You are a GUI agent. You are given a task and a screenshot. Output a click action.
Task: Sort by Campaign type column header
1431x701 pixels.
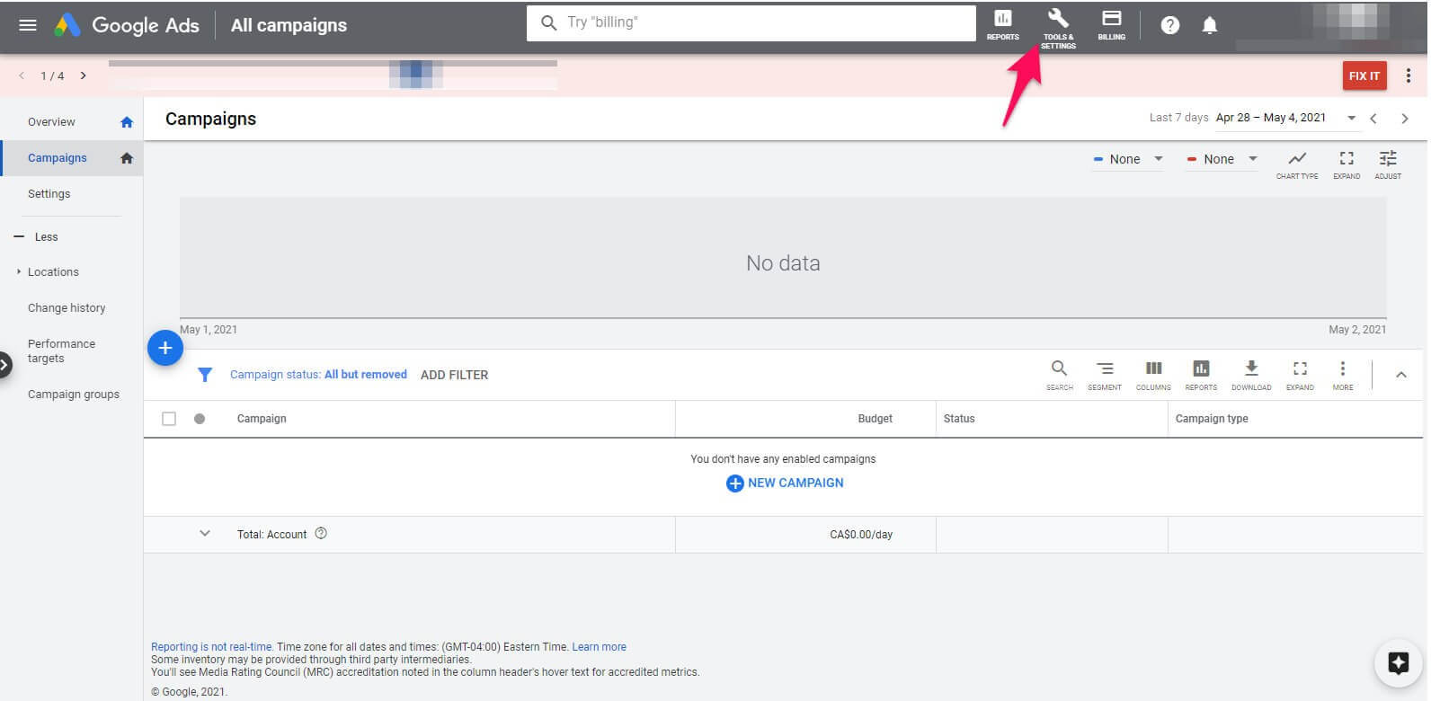[x=1212, y=419]
